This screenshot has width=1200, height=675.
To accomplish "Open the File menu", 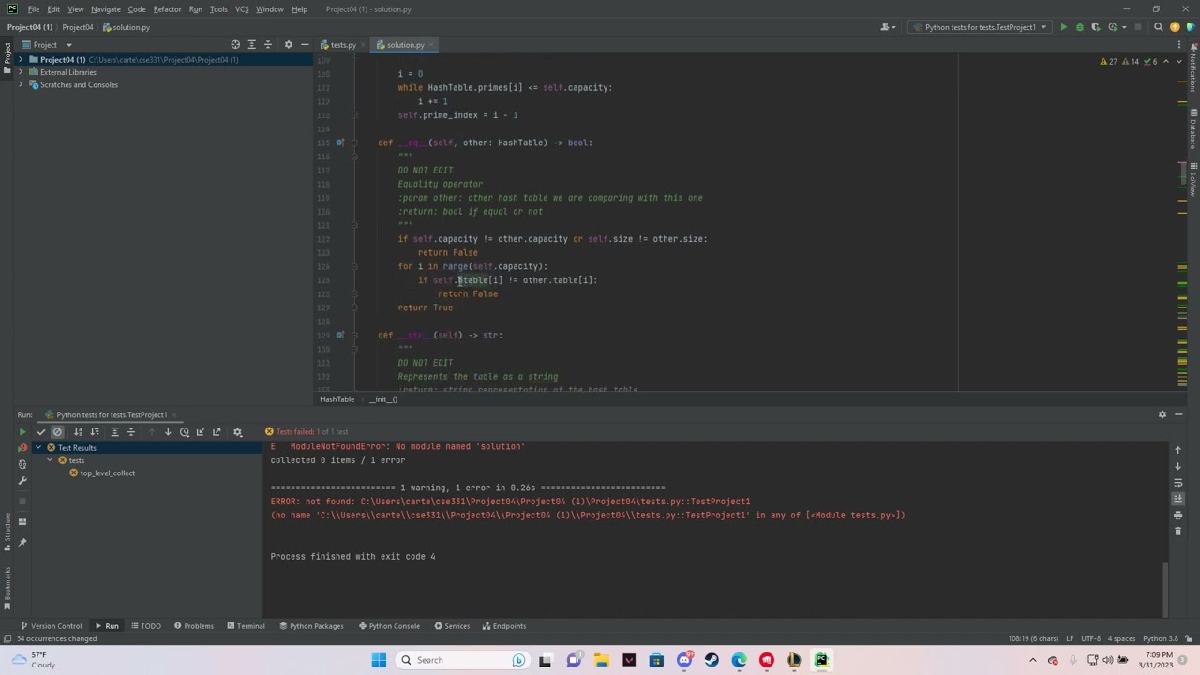I will coord(33,9).
